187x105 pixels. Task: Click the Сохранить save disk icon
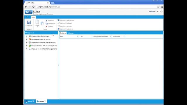[29, 22]
